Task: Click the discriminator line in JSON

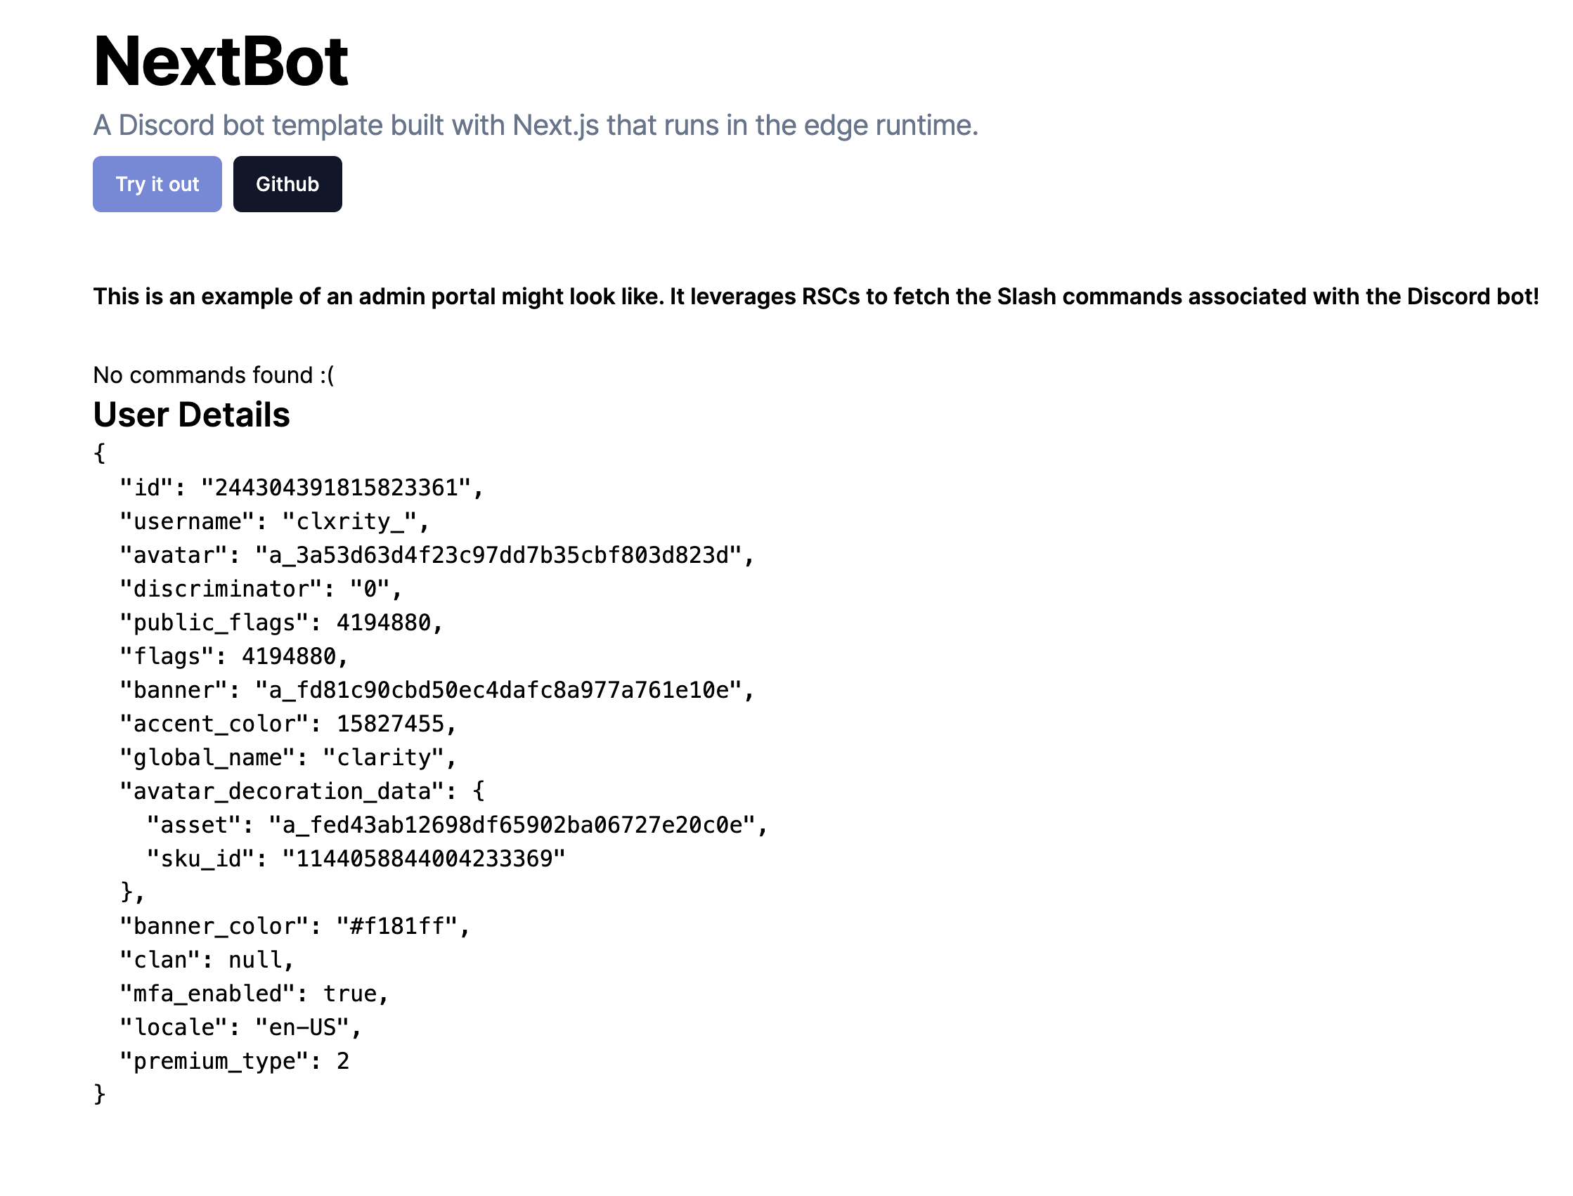Action: tap(260, 589)
